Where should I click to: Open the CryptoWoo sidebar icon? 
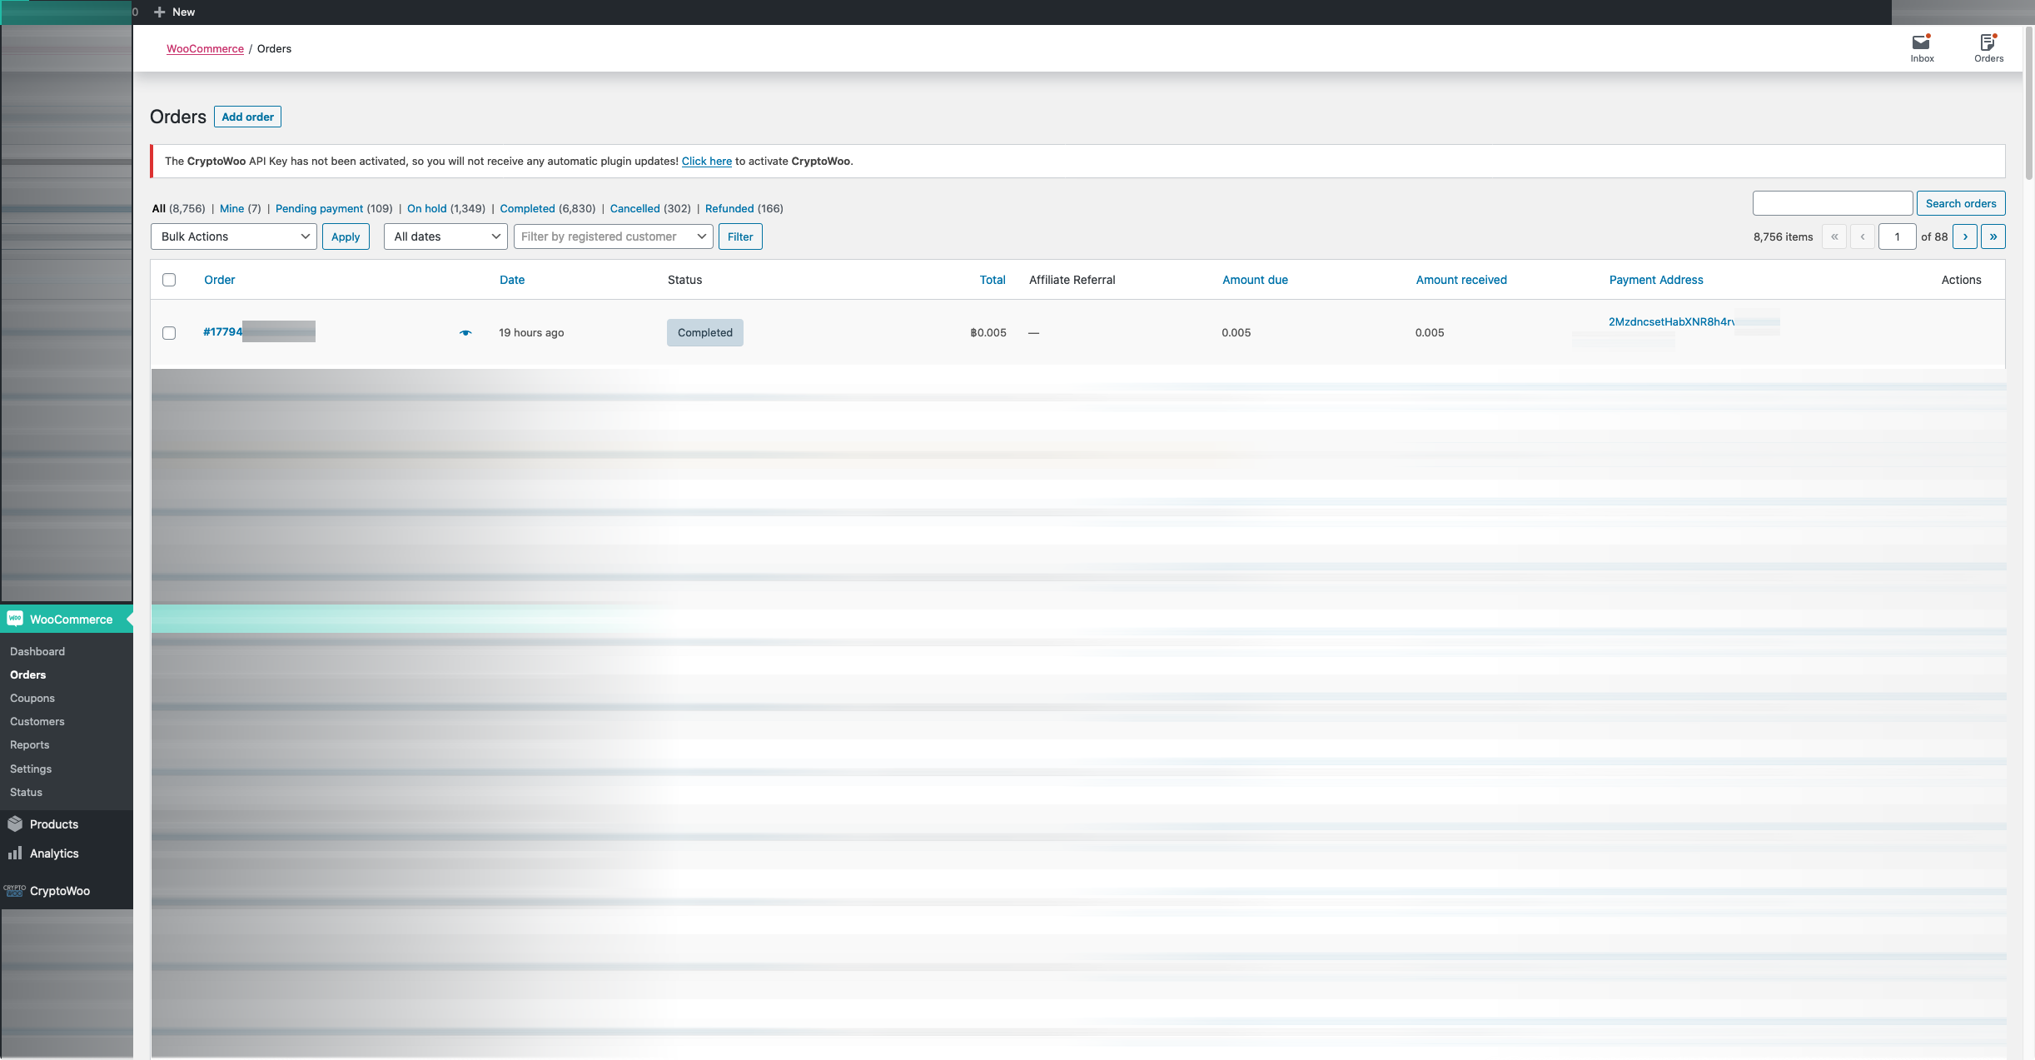[13, 890]
